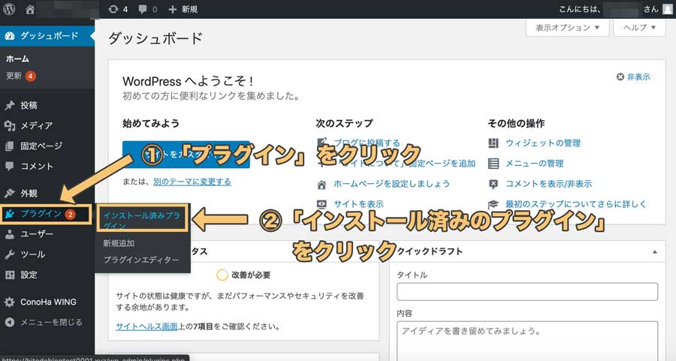Open 最初のステップについてさらに詳しく link
The image size is (676, 361).
pyautogui.click(x=576, y=204)
